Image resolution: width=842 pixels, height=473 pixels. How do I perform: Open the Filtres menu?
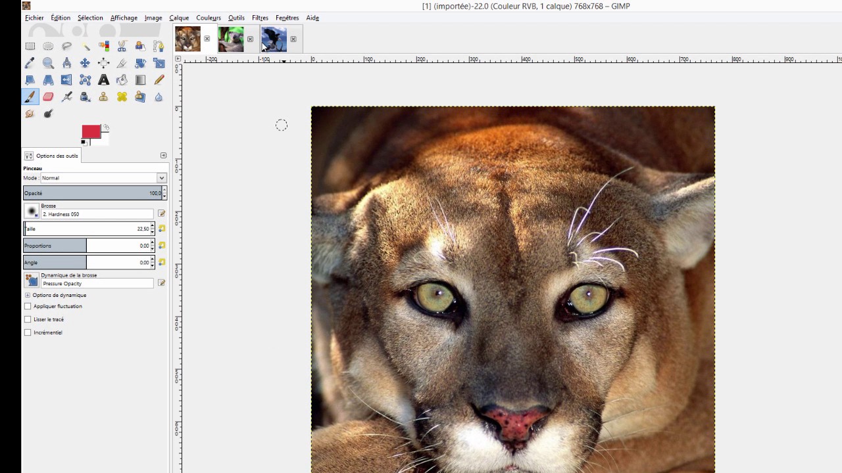pos(260,18)
